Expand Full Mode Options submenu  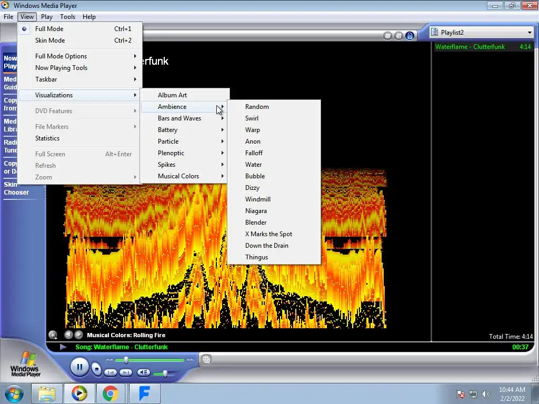point(80,56)
